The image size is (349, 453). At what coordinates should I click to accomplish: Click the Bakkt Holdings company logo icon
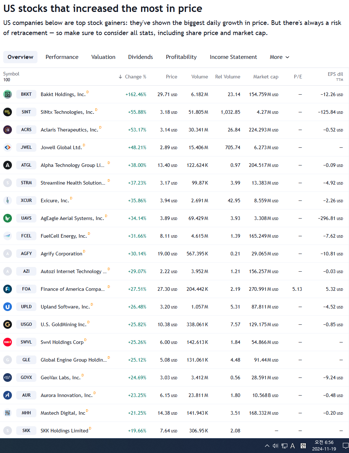(x=8, y=94)
